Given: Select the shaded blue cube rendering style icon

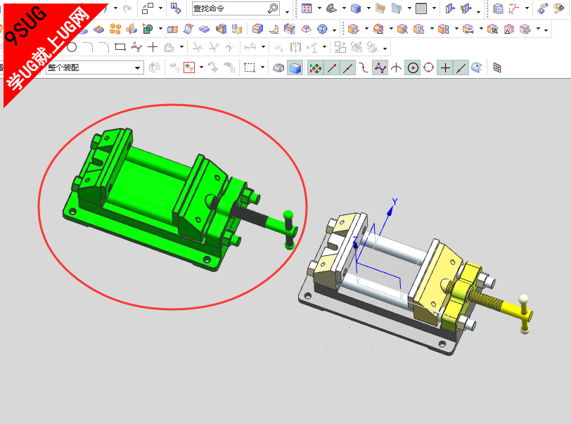Looking at the screenshot, I should coord(355,8).
